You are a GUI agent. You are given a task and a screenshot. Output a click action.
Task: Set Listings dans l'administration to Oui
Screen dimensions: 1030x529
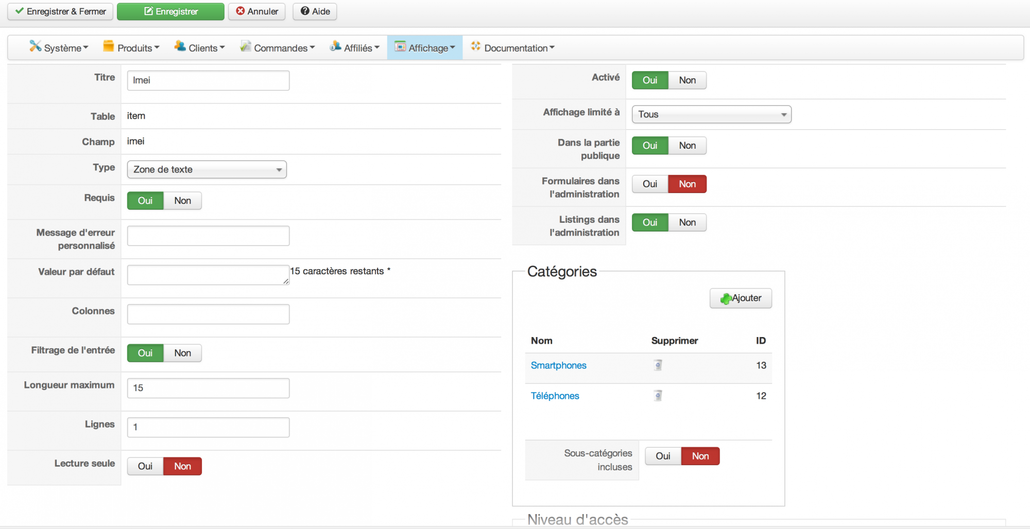(x=650, y=223)
